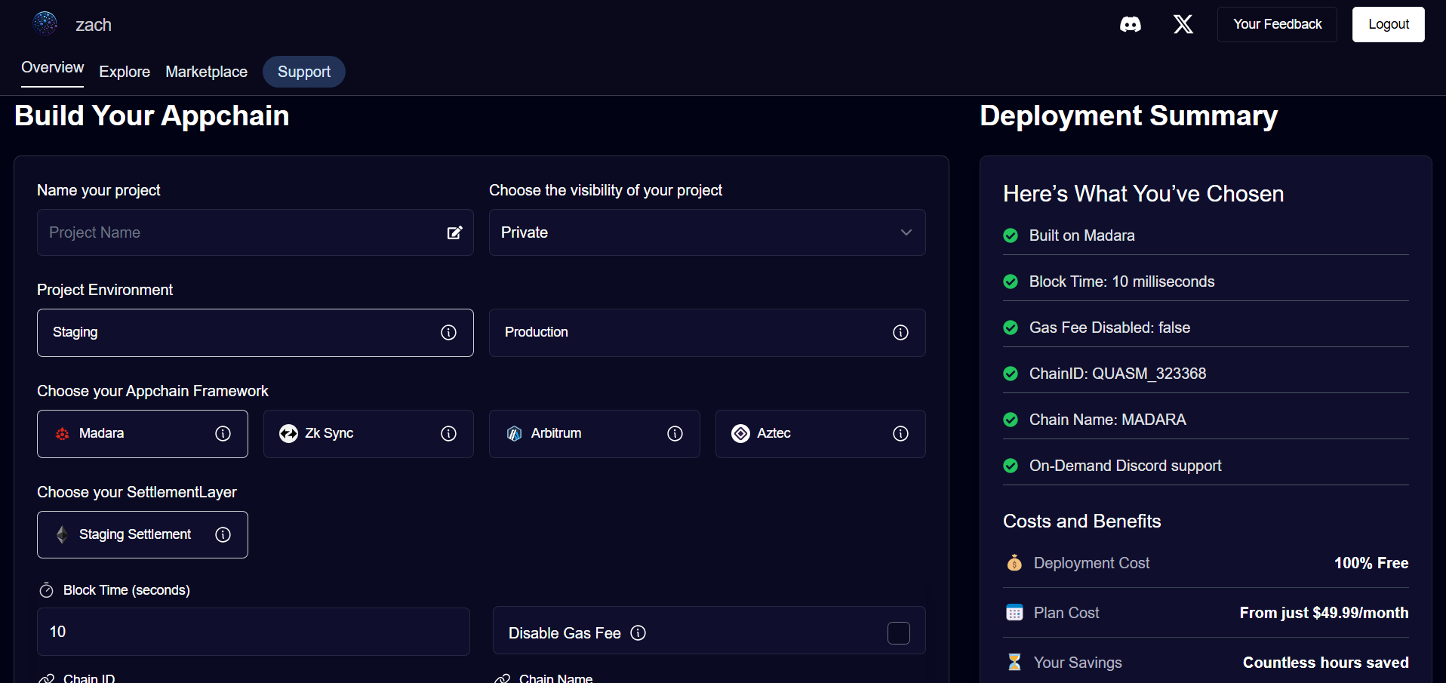Click the Logout button
This screenshot has height=683, width=1446.
pyautogui.click(x=1388, y=24)
